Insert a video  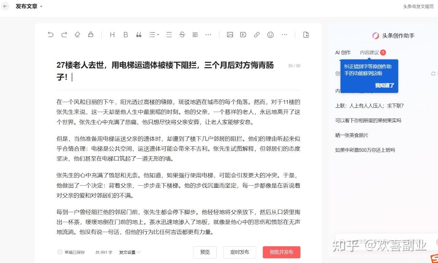pyautogui.click(x=243, y=35)
